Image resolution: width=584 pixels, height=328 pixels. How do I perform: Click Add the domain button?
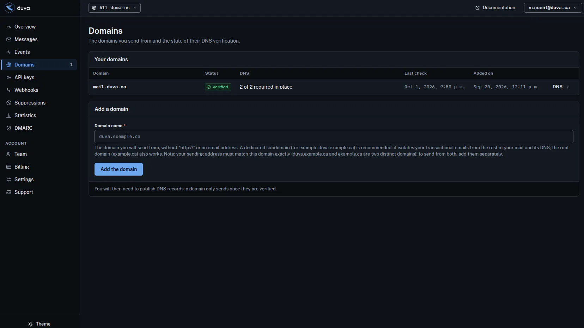point(118,169)
